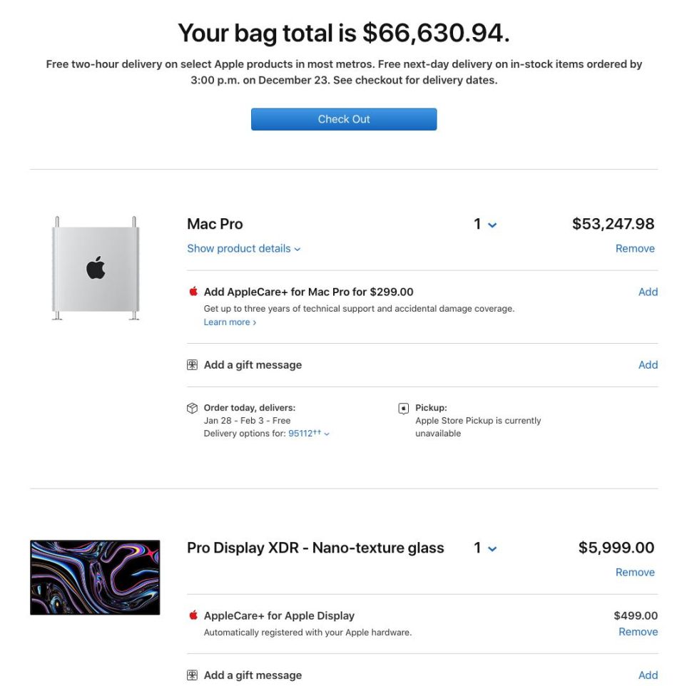Click the red AppleCare+ icon for Apple Display
The width and height of the screenshot is (692, 686).
pyautogui.click(x=193, y=615)
